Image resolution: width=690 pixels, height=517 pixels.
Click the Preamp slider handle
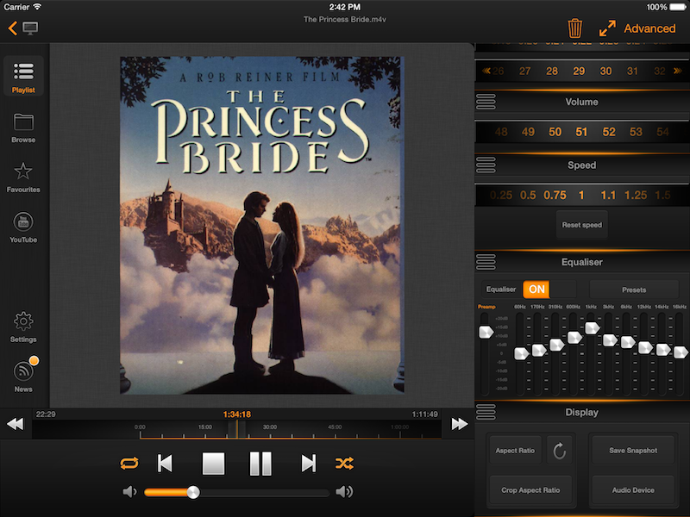(x=486, y=332)
